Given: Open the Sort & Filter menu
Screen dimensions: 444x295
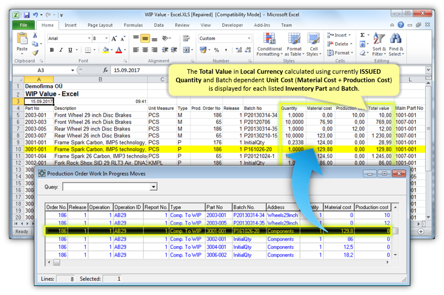Looking at the screenshot, I should [x=379, y=44].
